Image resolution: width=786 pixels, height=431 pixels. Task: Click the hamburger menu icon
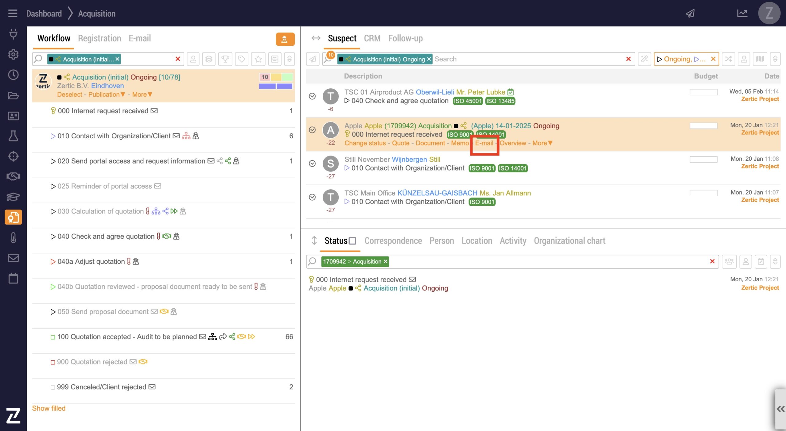coord(13,13)
